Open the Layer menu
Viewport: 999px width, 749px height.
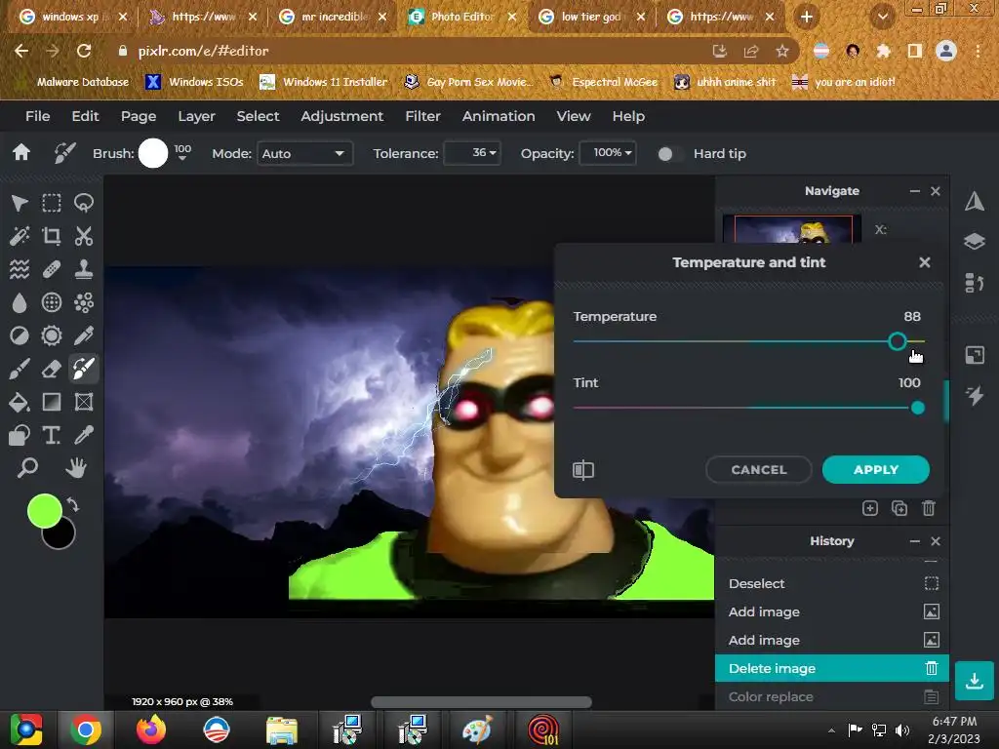(x=196, y=116)
